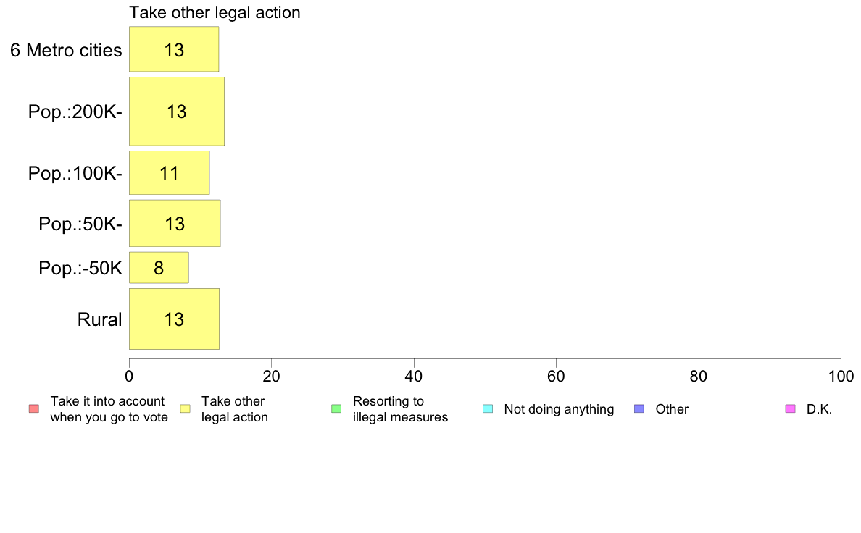
Task: Click the 'Not doing anything' legend text
Action: coord(559,409)
